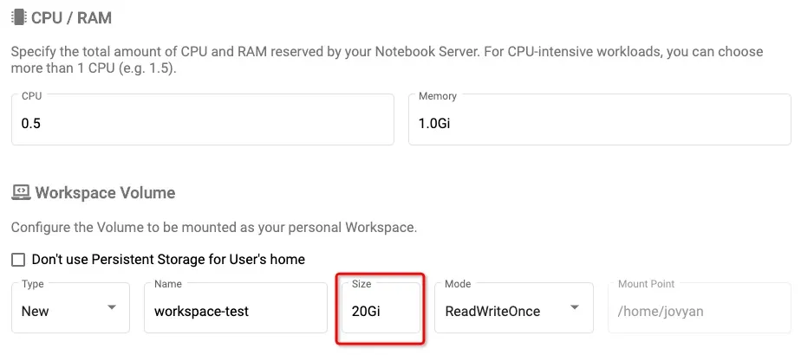Select the Size field showing 20Gi
The image size is (801, 355).
[x=381, y=308]
